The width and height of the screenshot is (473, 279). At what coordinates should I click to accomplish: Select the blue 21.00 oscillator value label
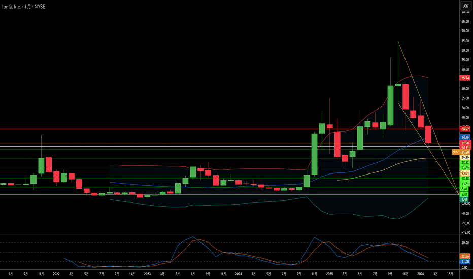[464, 262]
